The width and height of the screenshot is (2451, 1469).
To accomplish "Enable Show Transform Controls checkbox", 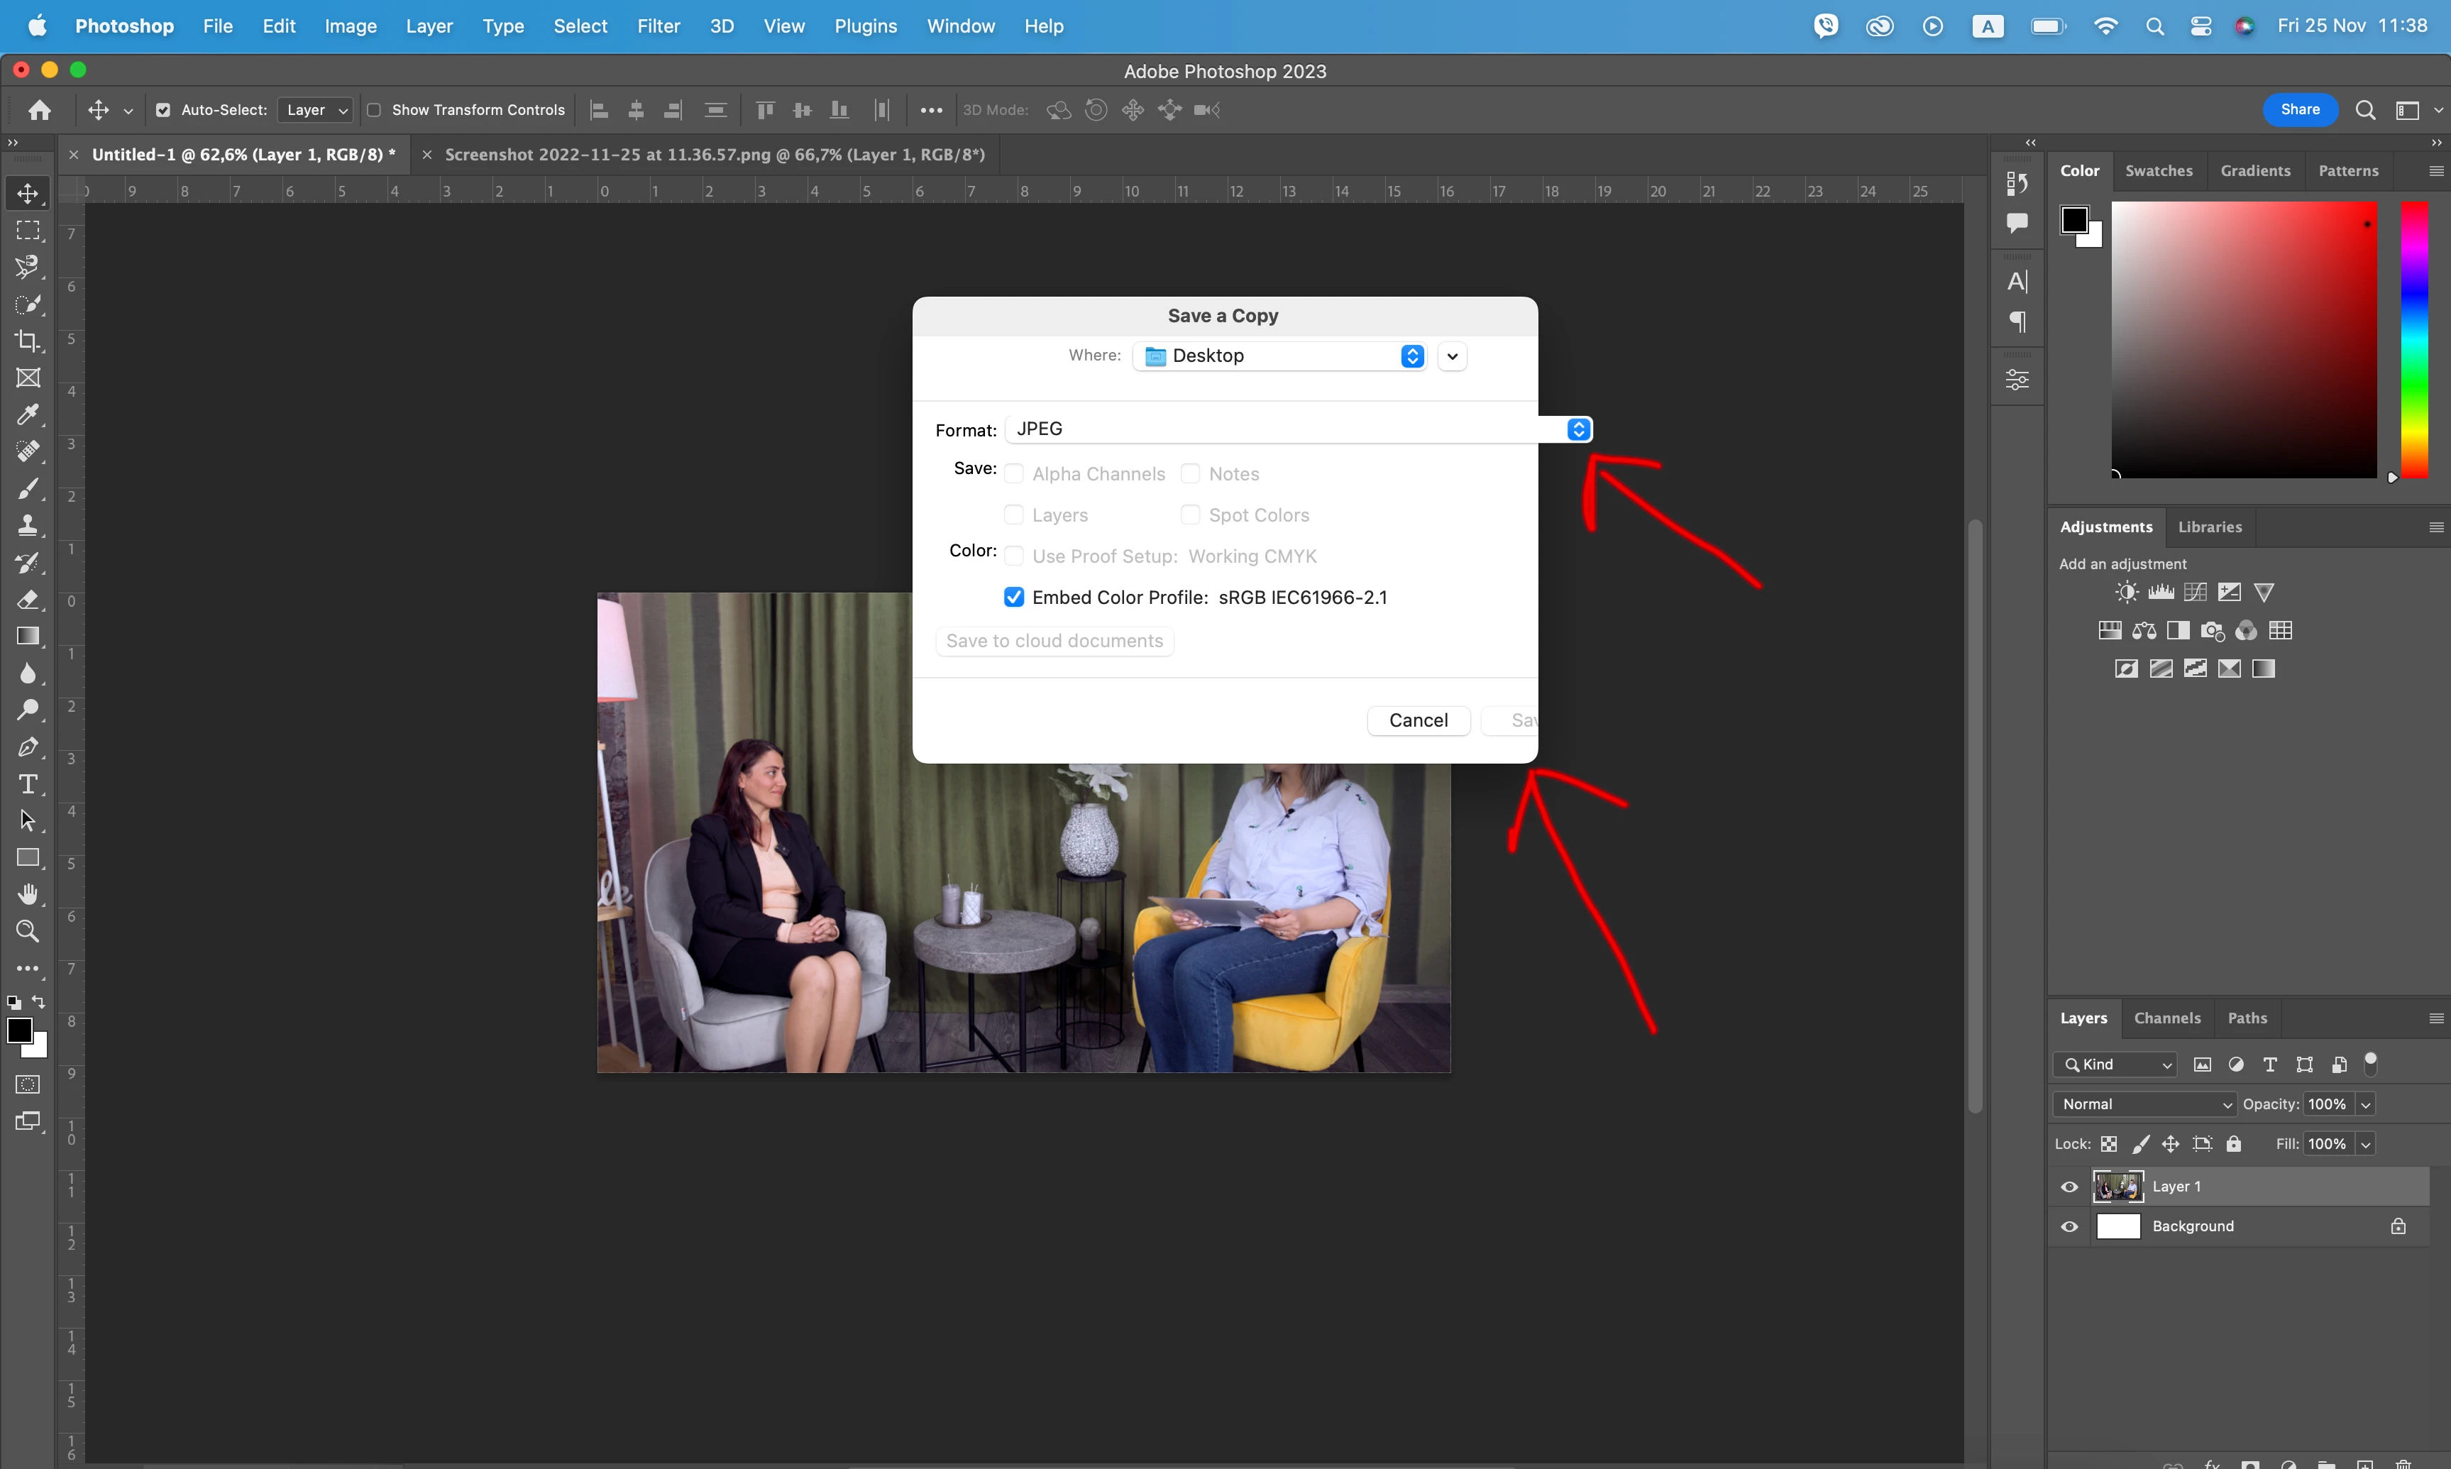I will pos(374,110).
